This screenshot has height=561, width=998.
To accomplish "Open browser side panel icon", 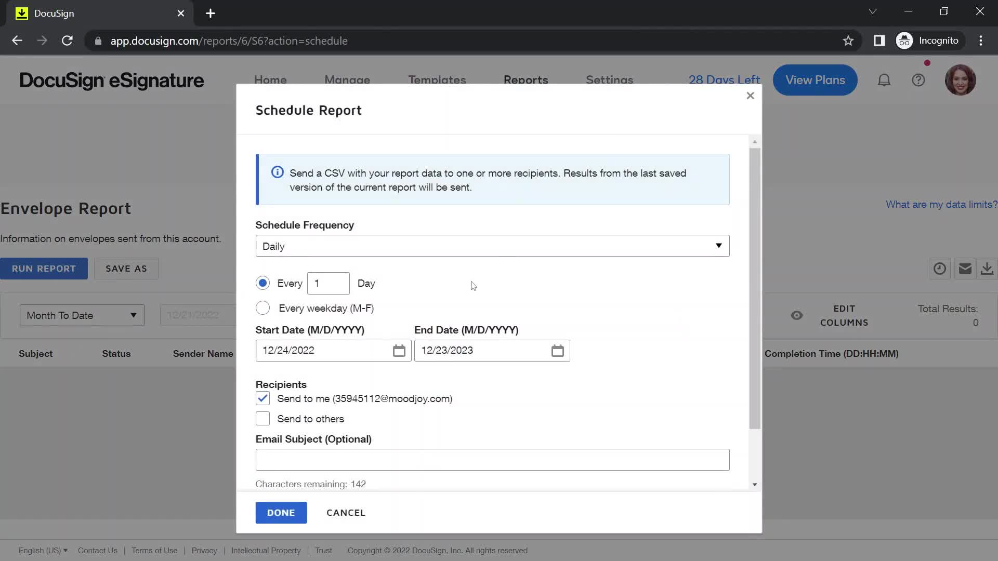I will 879,41.
